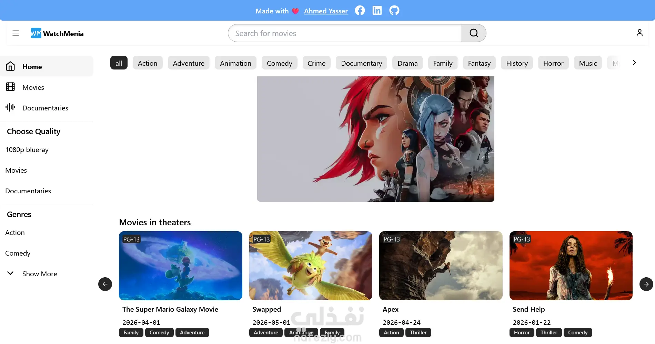Click Comedy tag on Super Mario card
This screenshot has height=344, width=655.
point(159,333)
